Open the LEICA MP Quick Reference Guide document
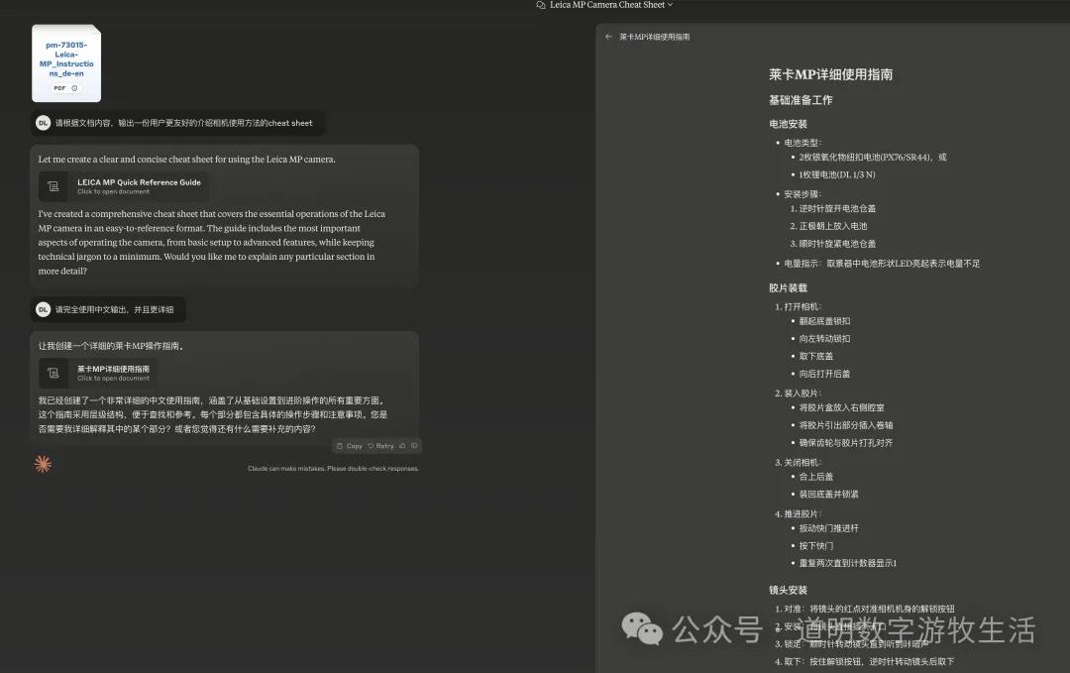Viewport: 1070px width, 673px height. (139, 186)
